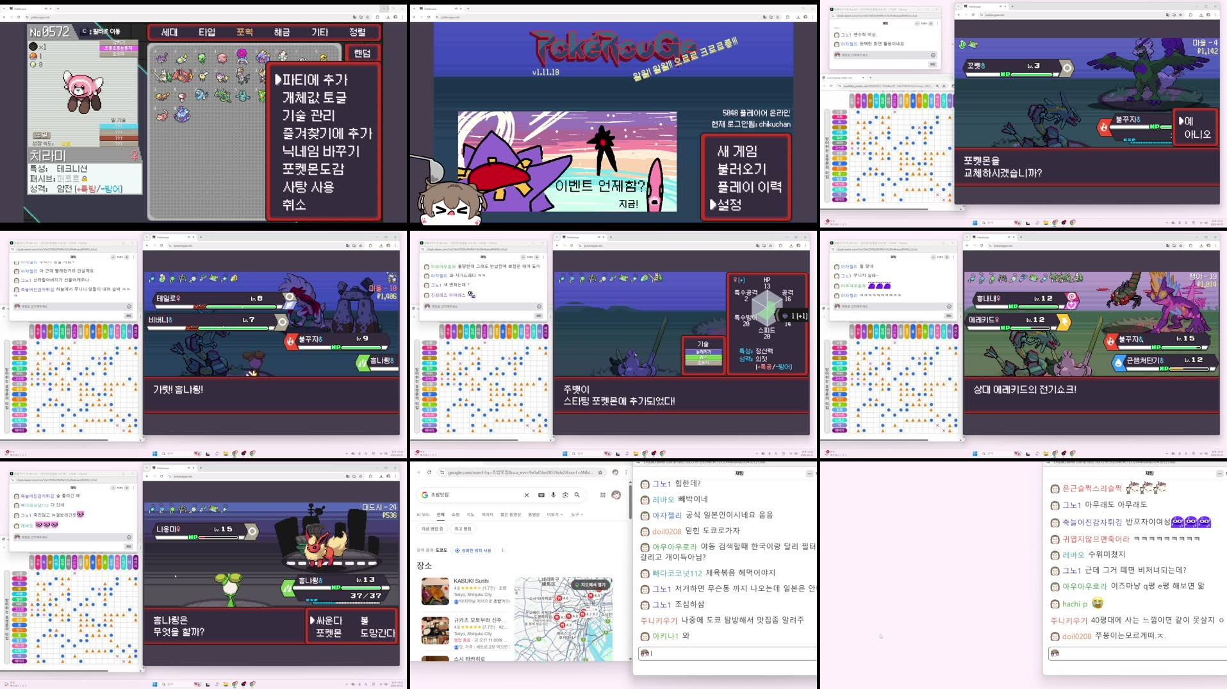The image size is (1227, 689).
Task: Switch to the '지도' Google results tab
Action: [x=470, y=515]
